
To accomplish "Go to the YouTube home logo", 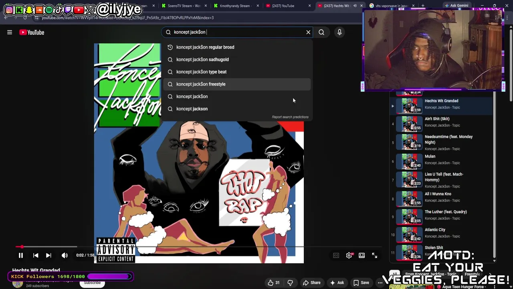I will pos(32,33).
